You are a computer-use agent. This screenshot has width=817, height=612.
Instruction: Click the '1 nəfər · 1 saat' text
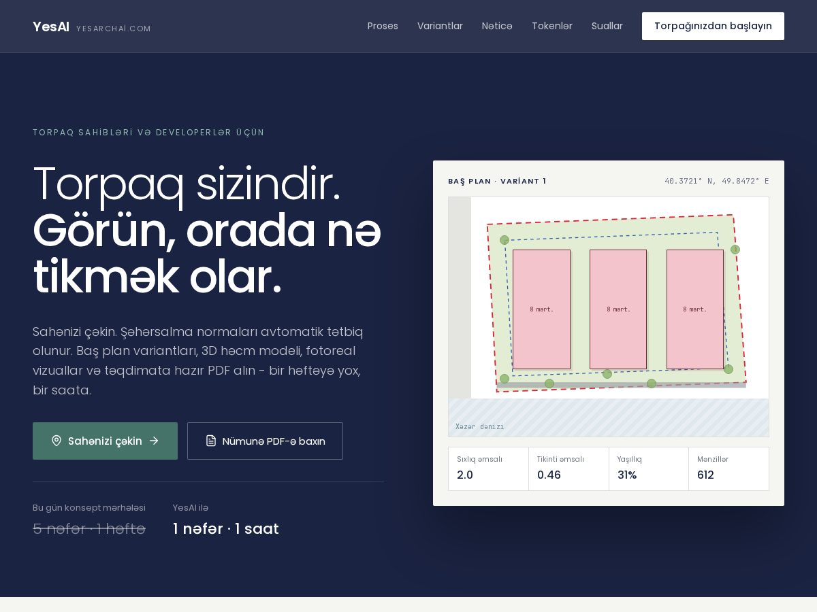tap(226, 528)
